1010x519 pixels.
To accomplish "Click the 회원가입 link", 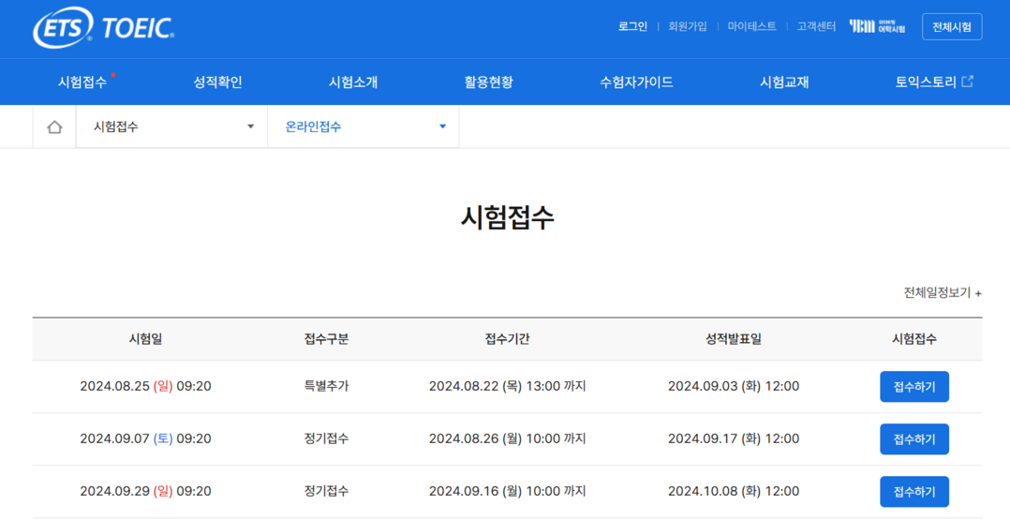I will coord(688,27).
